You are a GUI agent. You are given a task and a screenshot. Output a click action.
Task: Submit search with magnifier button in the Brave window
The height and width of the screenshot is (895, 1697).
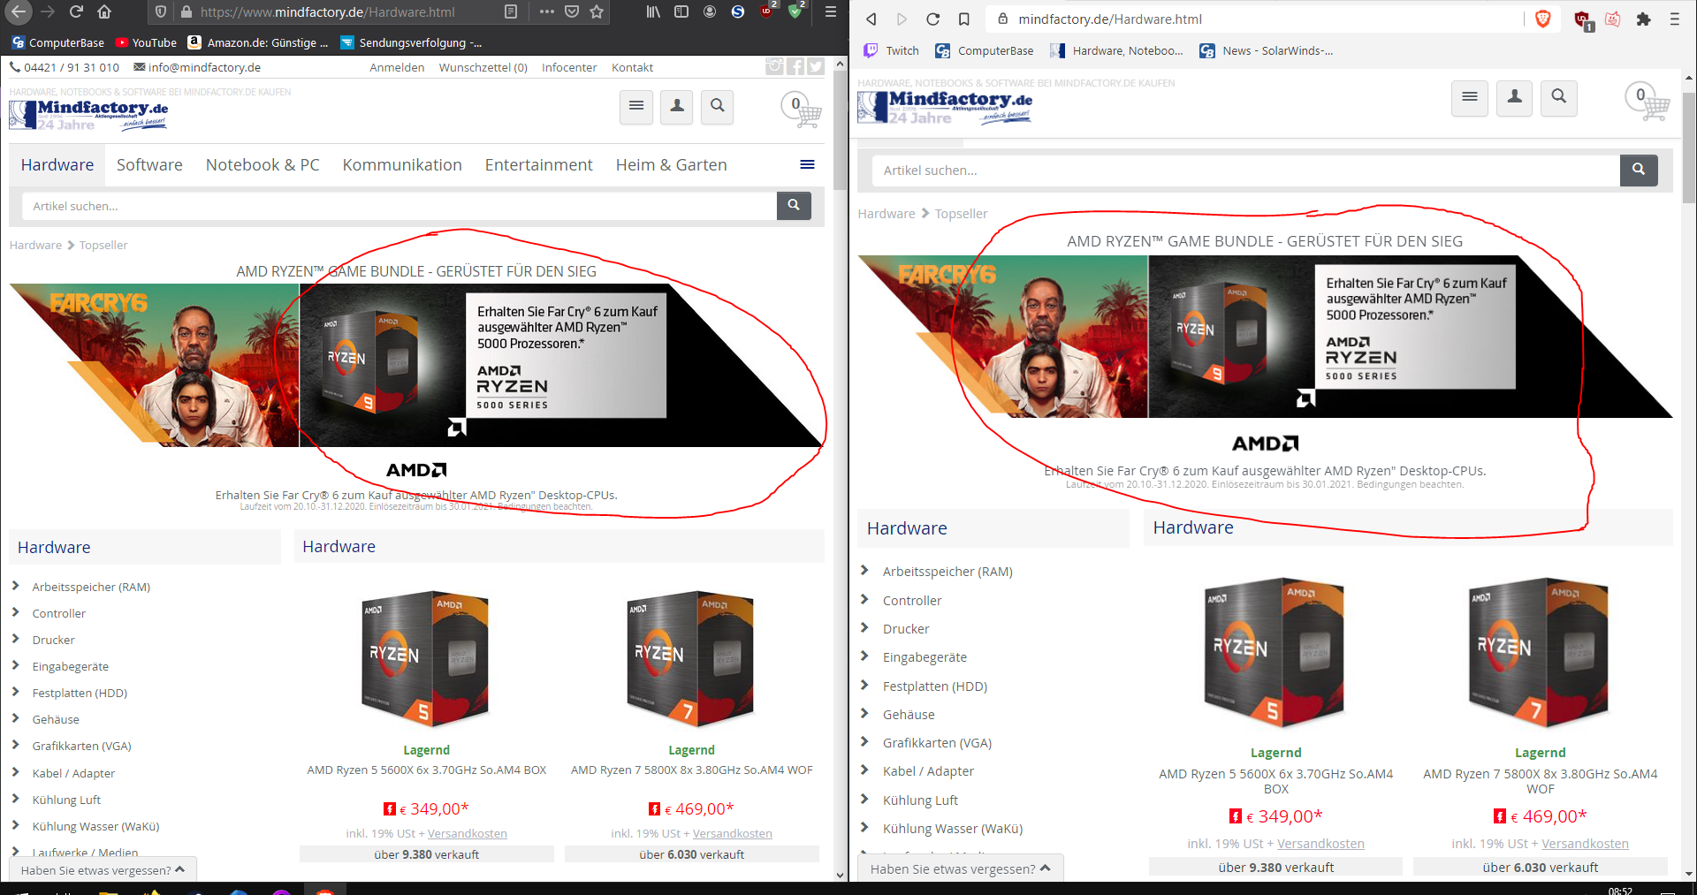click(1639, 171)
